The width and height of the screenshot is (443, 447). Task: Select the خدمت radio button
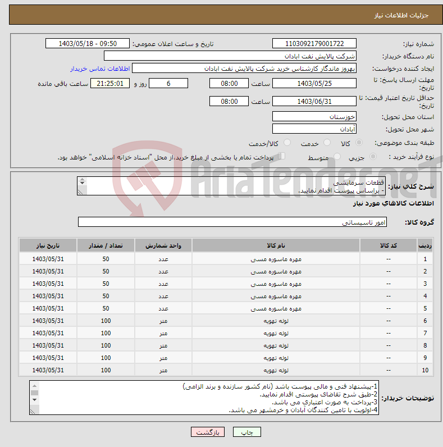(x=327, y=143)
